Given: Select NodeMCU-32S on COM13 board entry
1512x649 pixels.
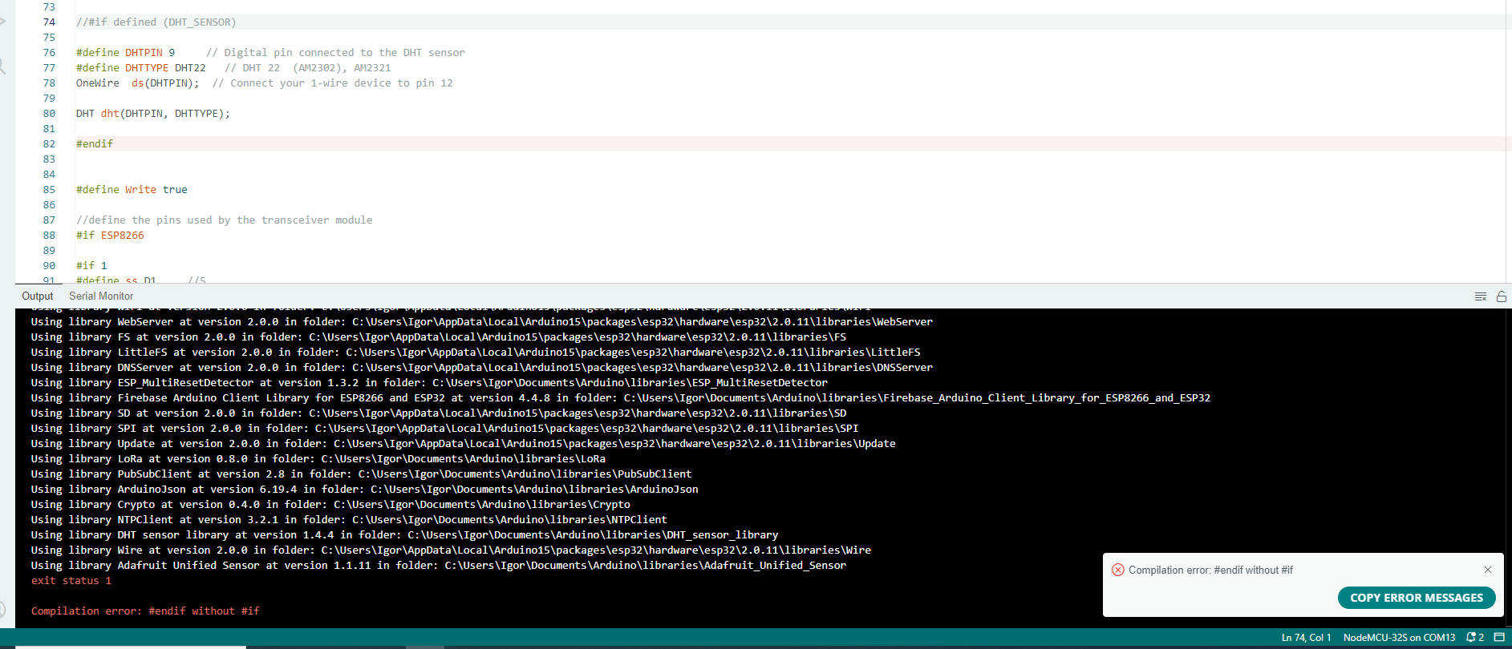Looking at the screenshot, I should 1399,638.
